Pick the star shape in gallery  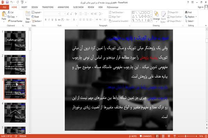(148, 20)
